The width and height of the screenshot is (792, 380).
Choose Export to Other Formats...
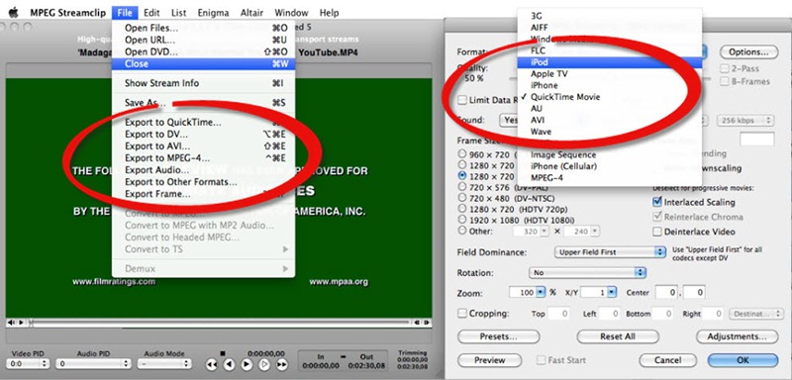pos(204,182)
